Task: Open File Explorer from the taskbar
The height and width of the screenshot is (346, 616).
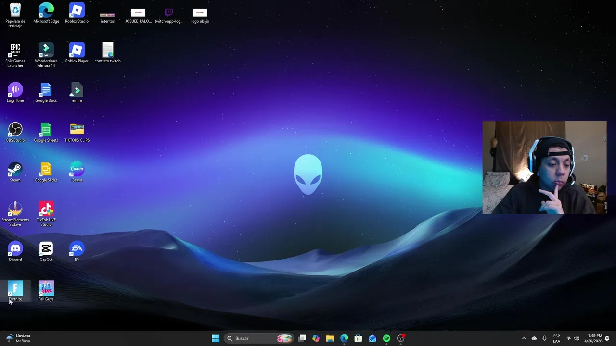Action: 330,338
